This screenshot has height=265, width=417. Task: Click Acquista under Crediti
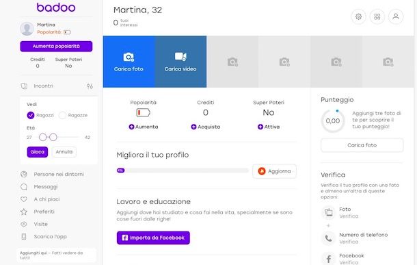click(206, 127)
